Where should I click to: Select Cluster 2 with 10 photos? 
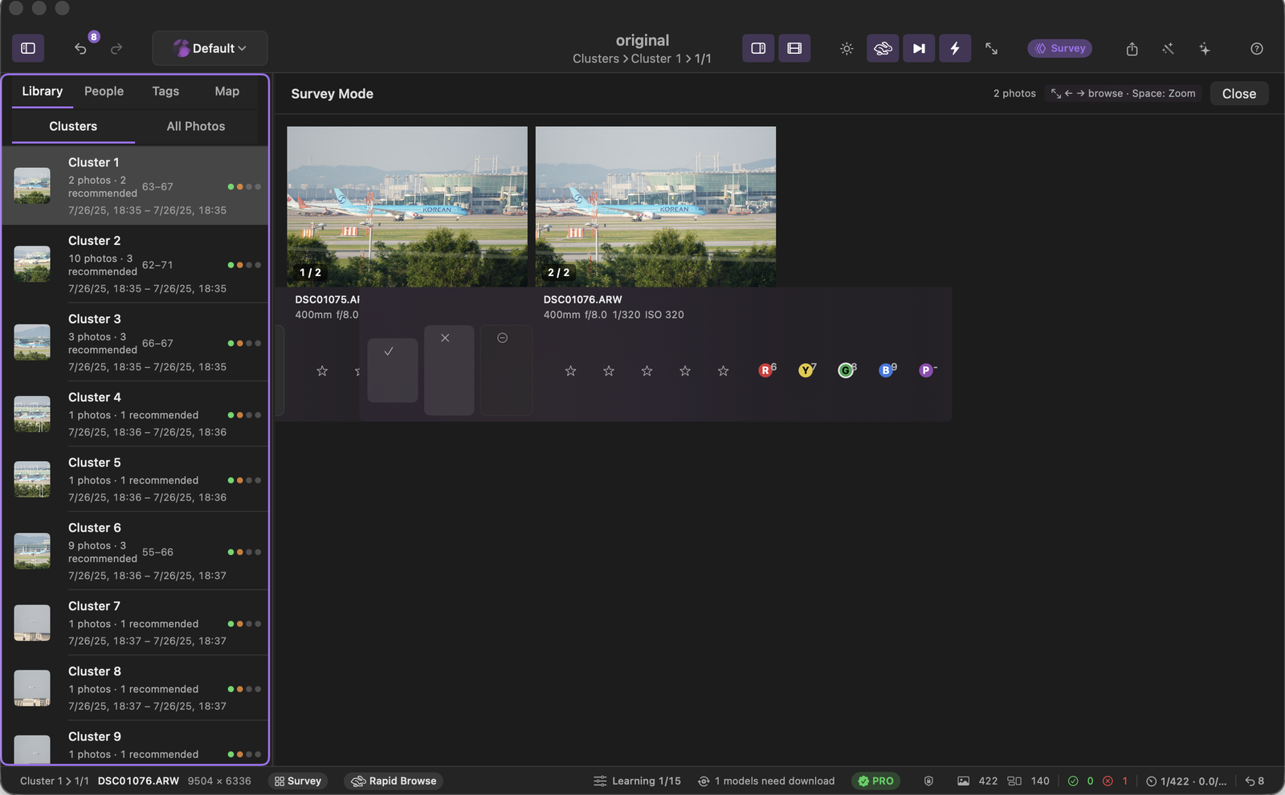point(135,263)
